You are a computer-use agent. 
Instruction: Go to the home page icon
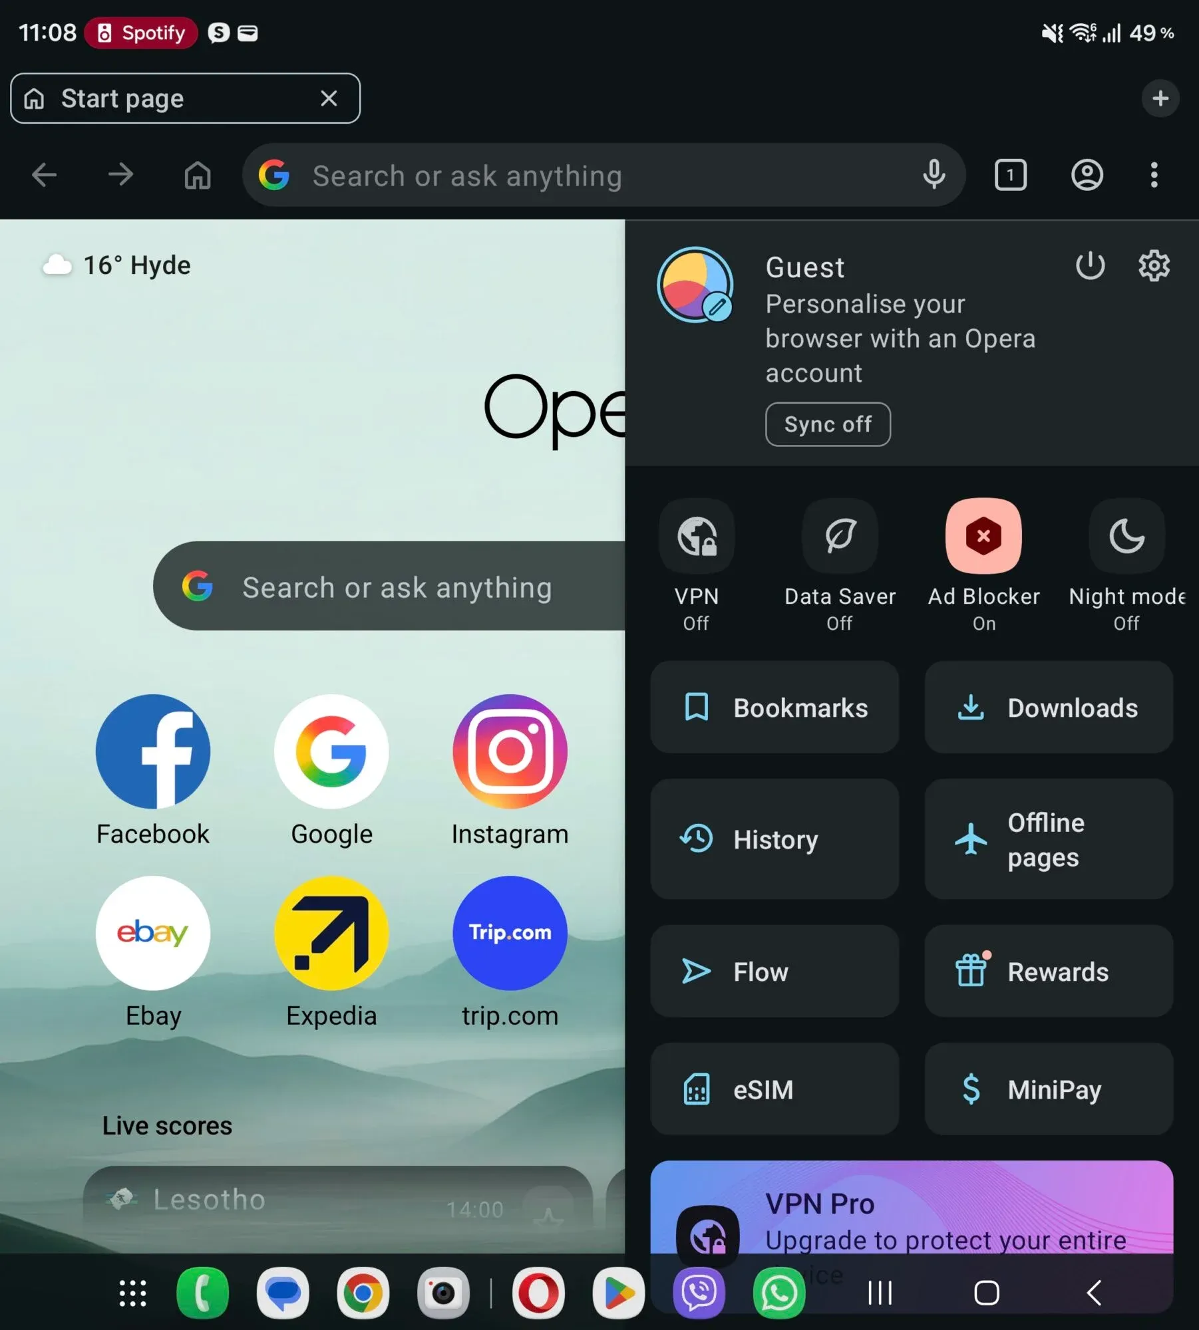click(x=198, y=176)
